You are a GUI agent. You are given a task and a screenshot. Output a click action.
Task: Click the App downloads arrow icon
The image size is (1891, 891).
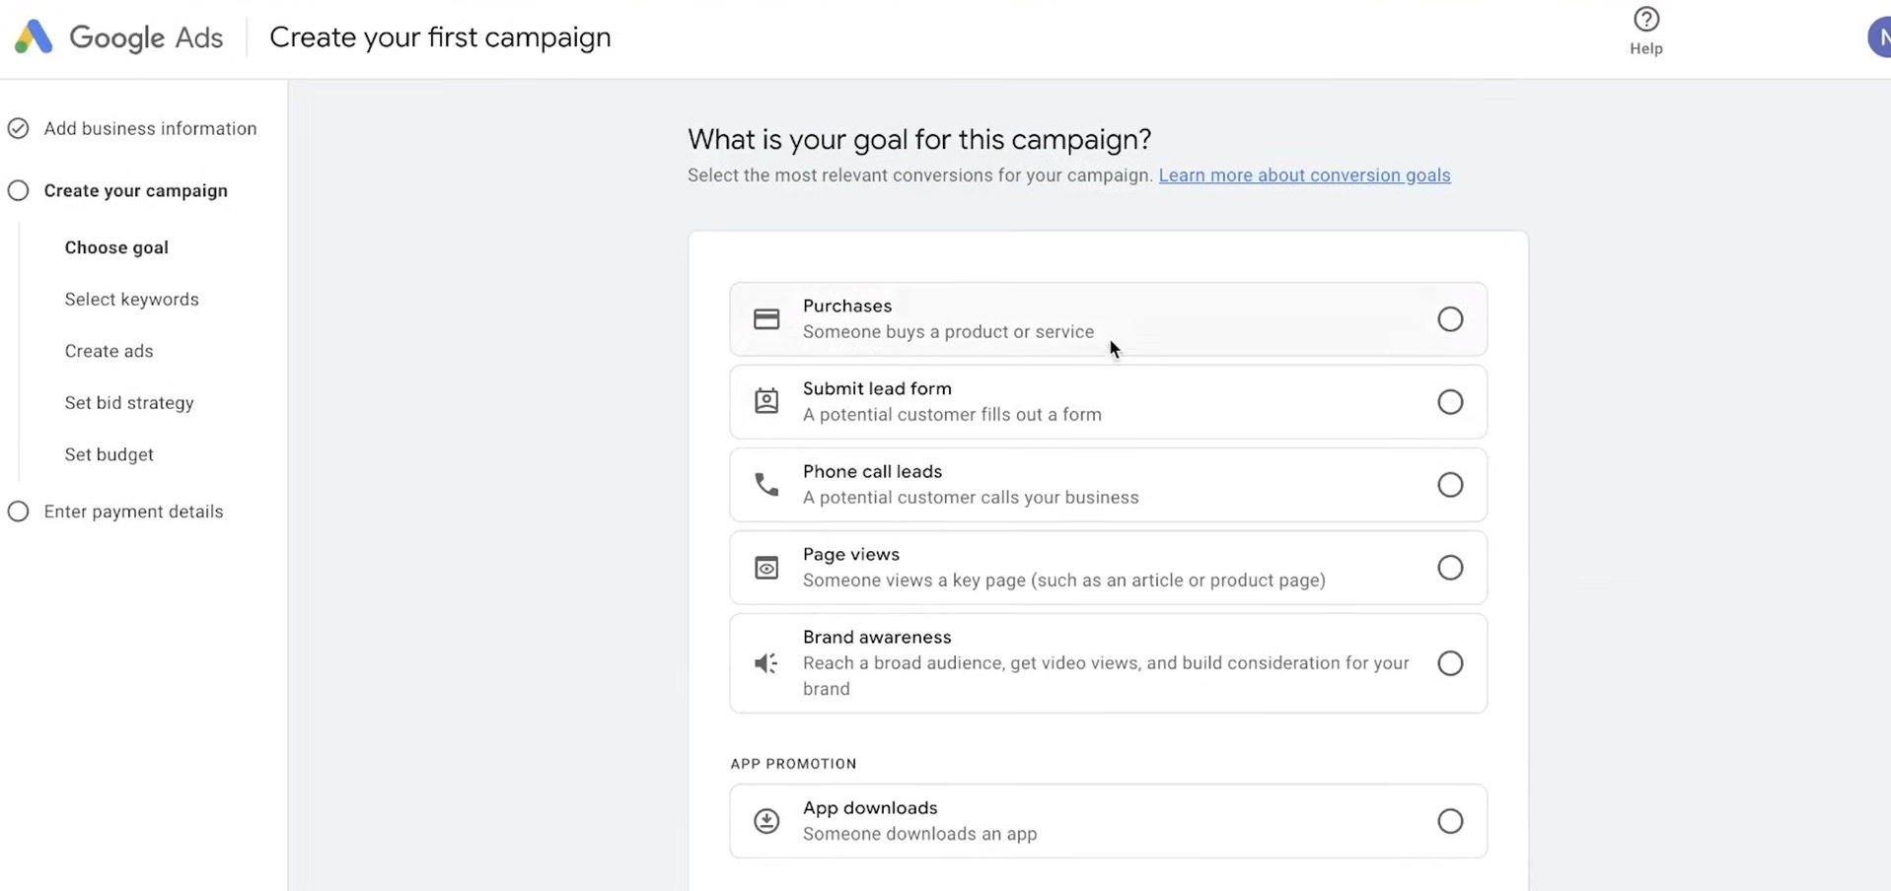(766, 821)
